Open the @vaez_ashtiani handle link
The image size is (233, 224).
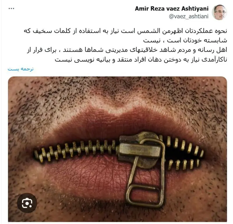pos(188,16)
